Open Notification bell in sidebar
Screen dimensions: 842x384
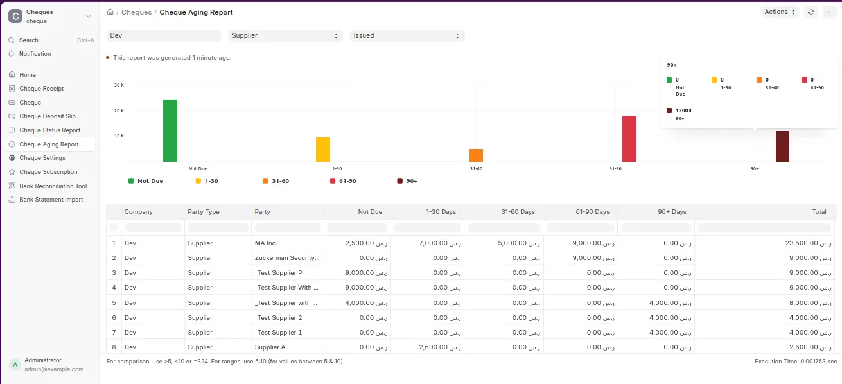coord(12,54)
